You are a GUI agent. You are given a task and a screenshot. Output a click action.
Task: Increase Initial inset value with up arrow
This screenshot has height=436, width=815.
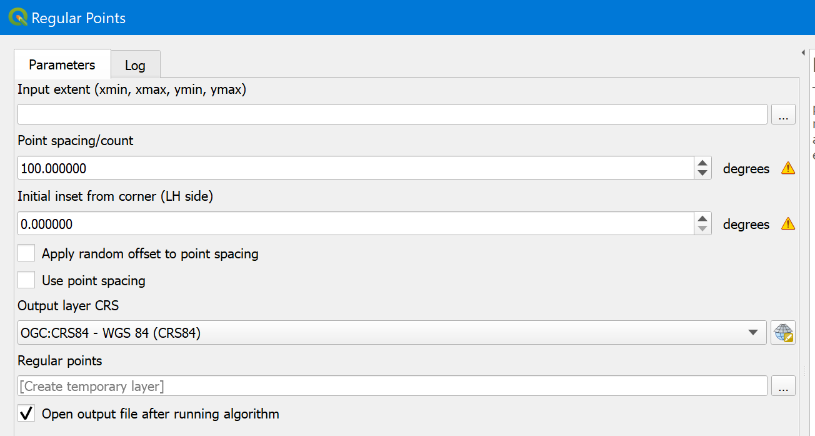[702, 218]
